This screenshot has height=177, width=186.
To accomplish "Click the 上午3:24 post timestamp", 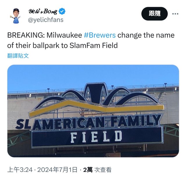I will point(20,170).
